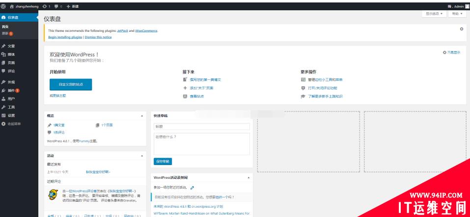Open the comments bubble in admin bar
The height and width of the screenshot is (217, 470).
click(58, 6)
